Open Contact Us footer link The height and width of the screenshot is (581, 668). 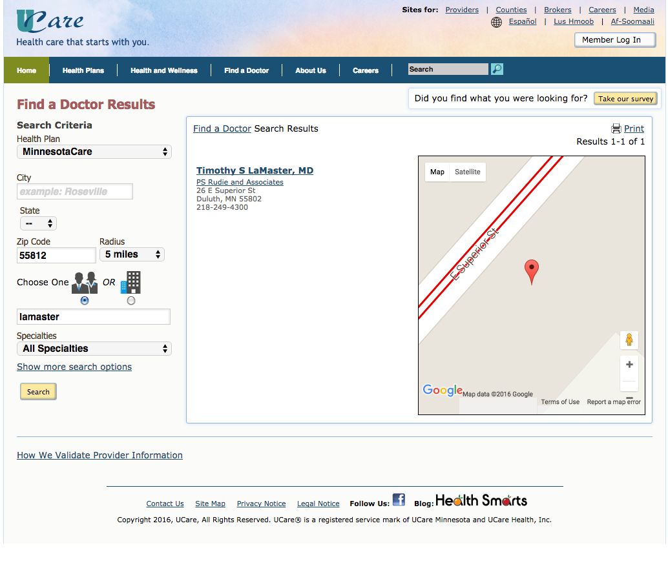tap(165, 504)
